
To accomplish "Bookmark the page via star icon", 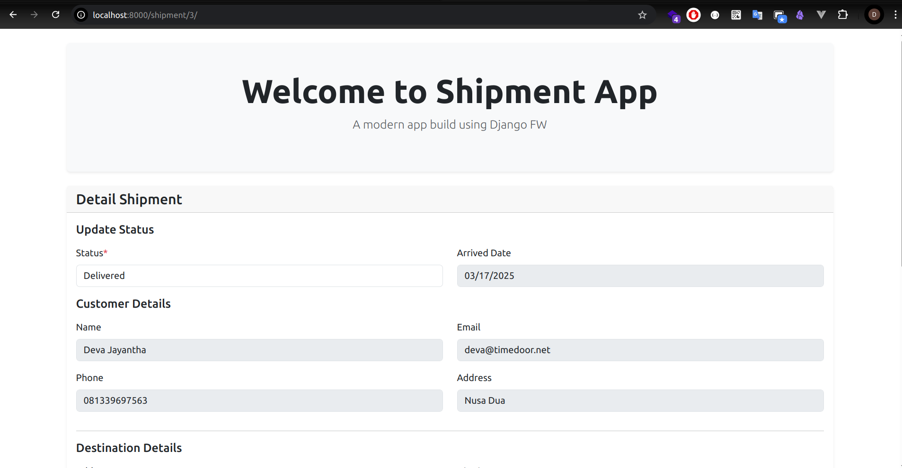I will [642, 15].
